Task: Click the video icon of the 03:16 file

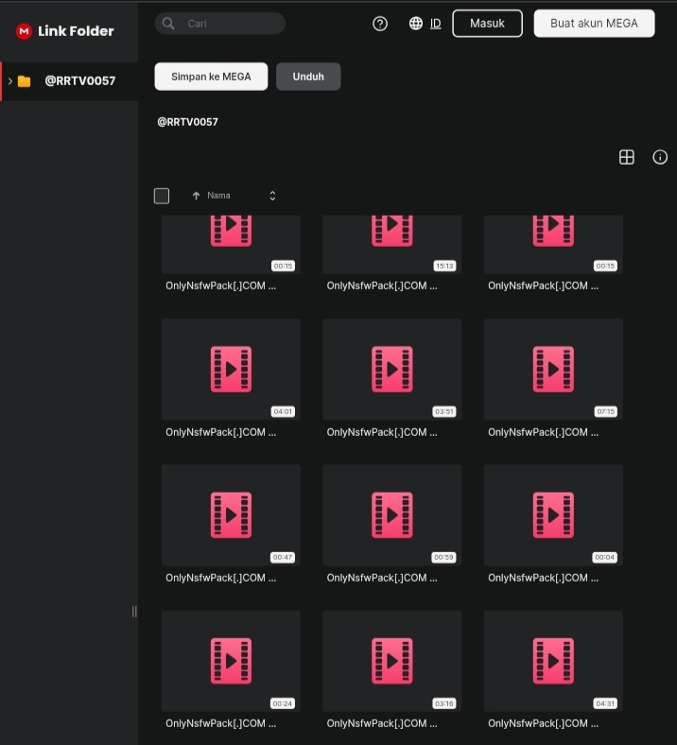Action: click(x=392, y=661)
